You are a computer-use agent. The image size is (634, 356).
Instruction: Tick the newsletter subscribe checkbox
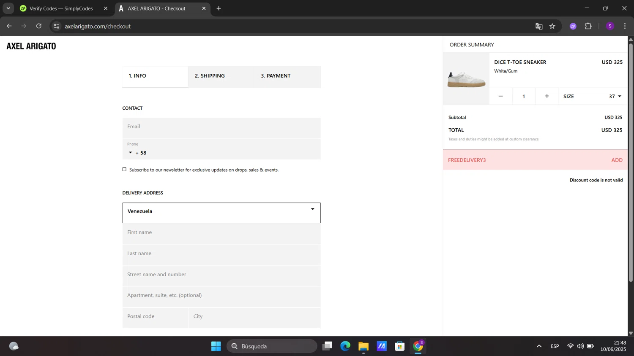[x=124, y=170]
